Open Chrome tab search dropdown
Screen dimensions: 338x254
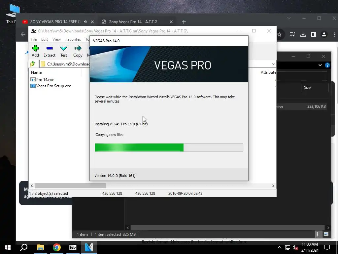coord(289,19)
